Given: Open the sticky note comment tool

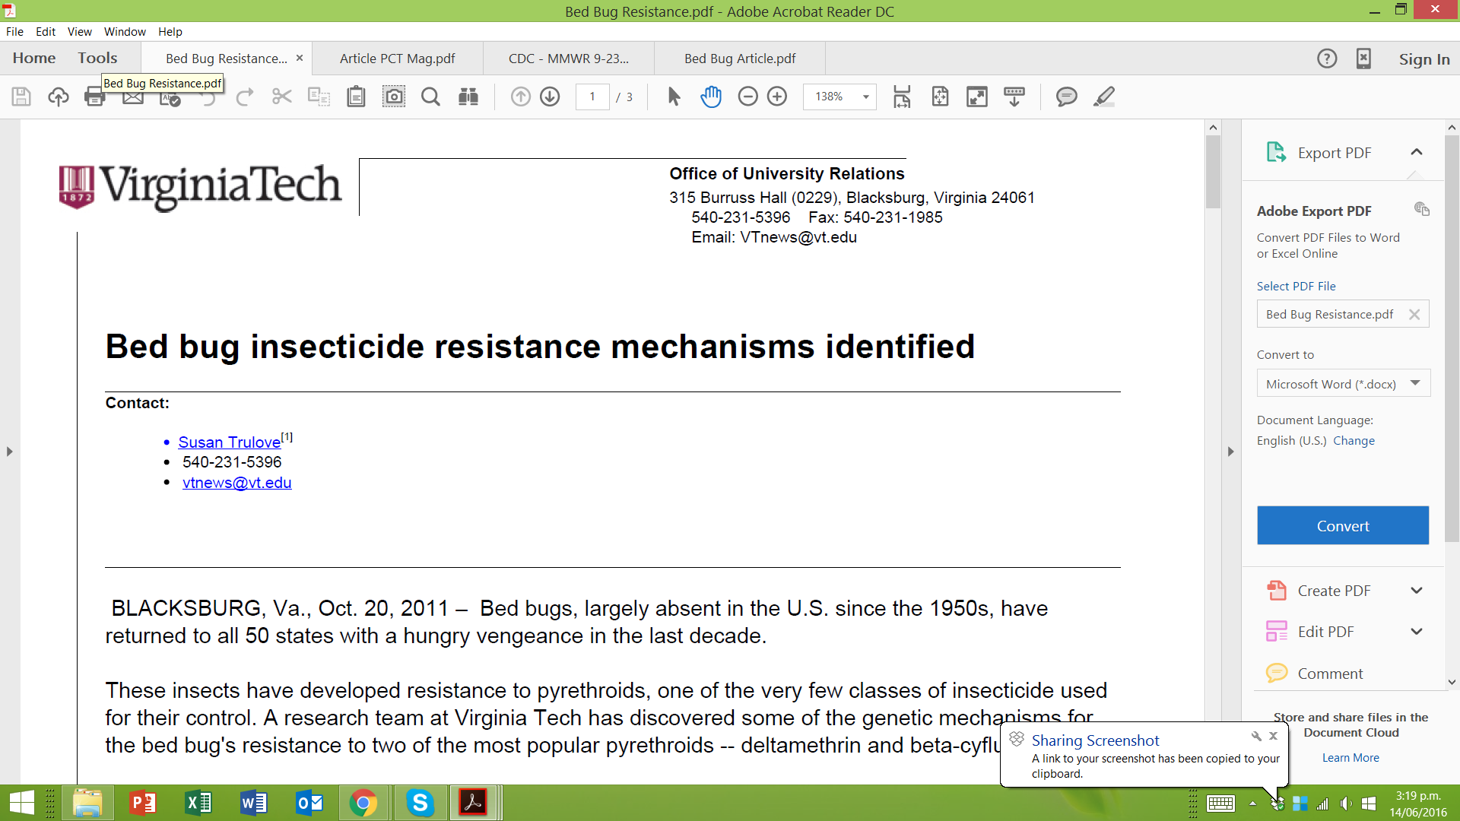Looking at the screenshot, I should [1066, 97].
